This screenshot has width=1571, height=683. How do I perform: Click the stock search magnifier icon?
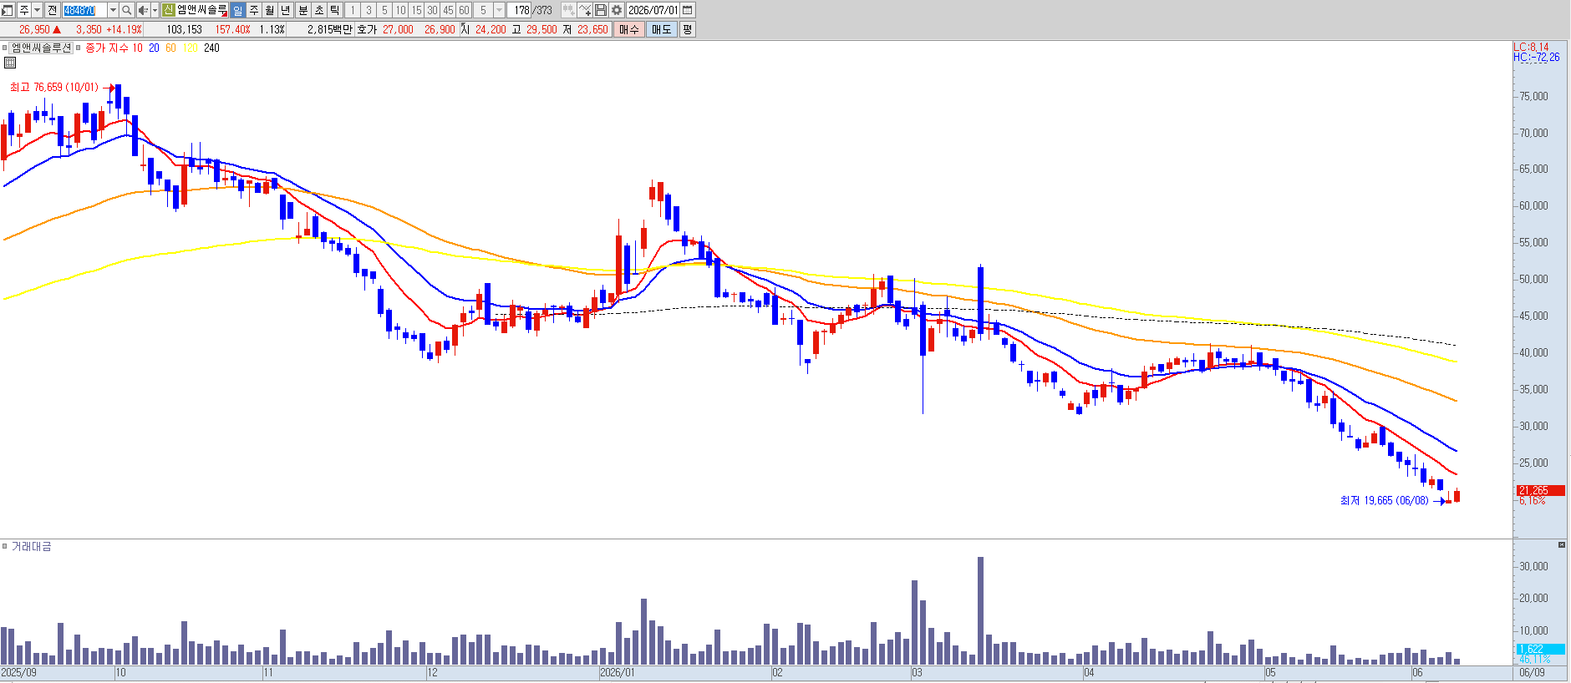pos(126,10)
